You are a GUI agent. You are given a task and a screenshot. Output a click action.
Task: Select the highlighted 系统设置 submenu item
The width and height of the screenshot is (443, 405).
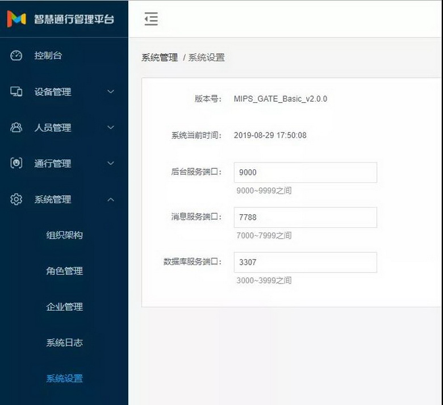coord(64,378)
